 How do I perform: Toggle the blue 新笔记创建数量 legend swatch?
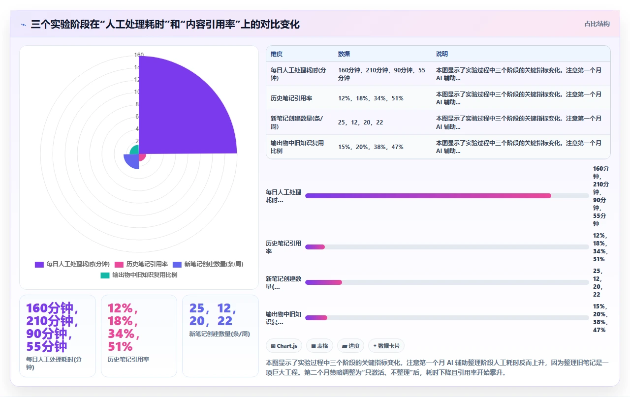(x=177, y=264)
